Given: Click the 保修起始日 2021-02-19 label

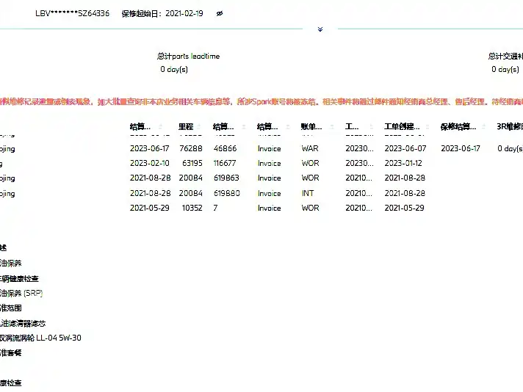Looking at the screenshot, I should click(x=162, y=14).
